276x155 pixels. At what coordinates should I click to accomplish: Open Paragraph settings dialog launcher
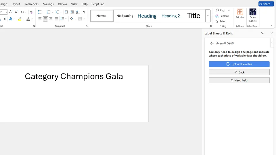point(87,26)
